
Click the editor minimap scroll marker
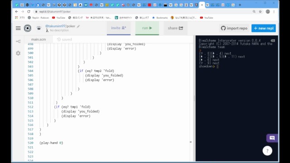(191, 142)
